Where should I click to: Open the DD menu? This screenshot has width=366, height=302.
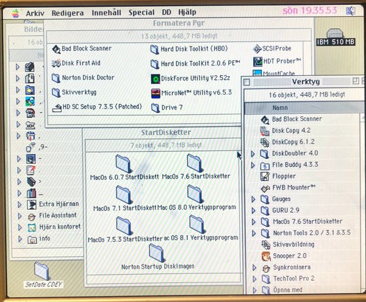click(167, 12)
